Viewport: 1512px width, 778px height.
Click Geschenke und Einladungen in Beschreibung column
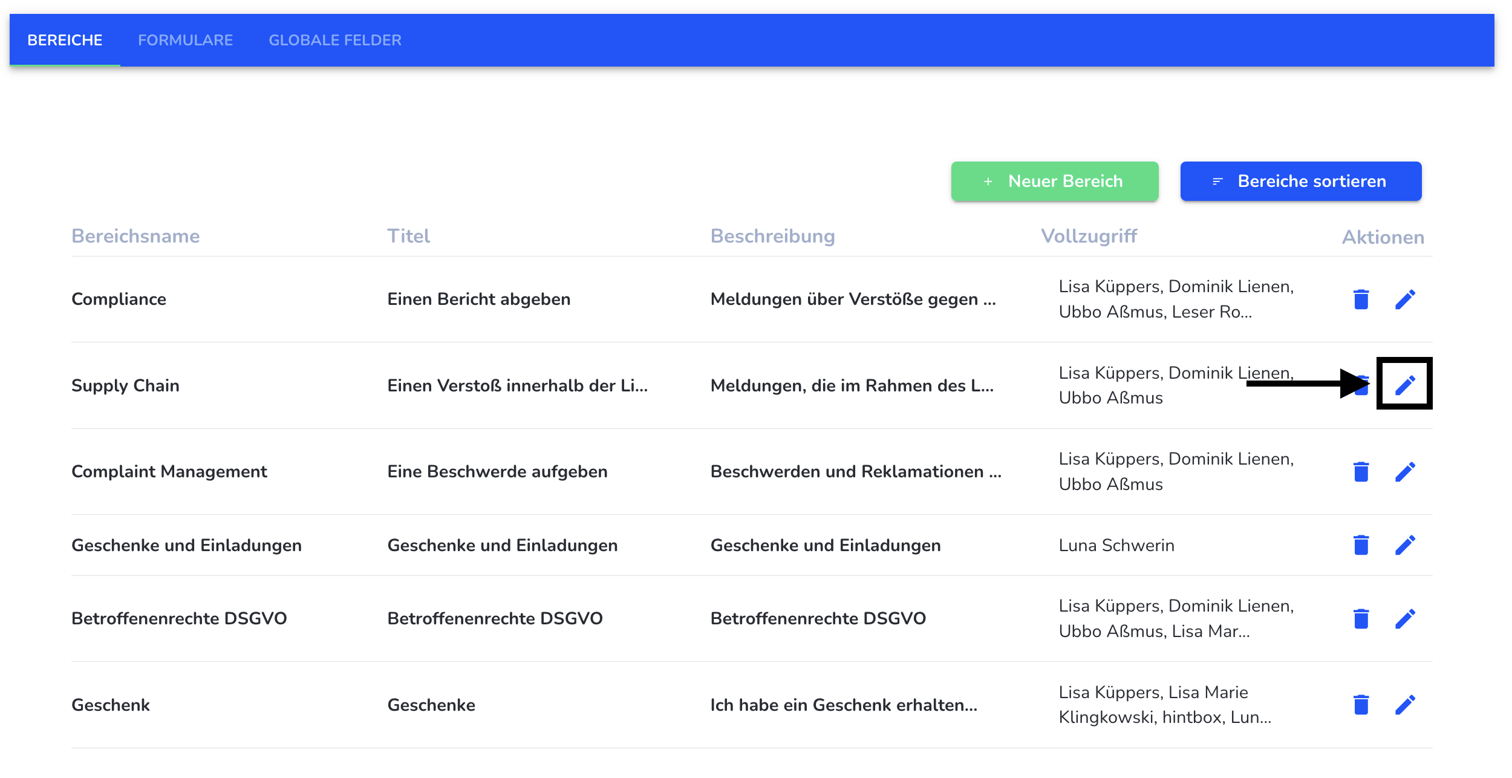(826, 545)
